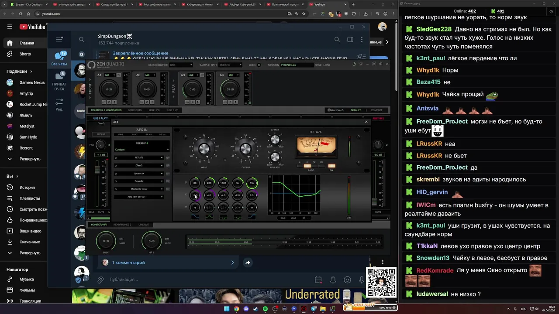Expand the YouTube 'Развернуть' subscriptions list
The height and width of the screenshot is (314, 559).
[x=30, y=159]
